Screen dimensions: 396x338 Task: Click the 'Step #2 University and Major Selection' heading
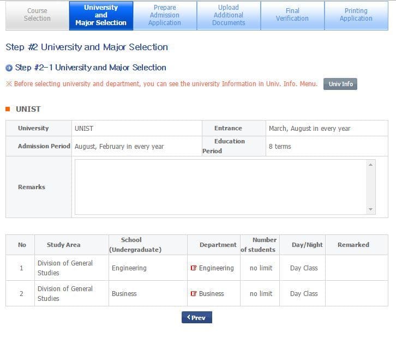click(x=87, y=47)
